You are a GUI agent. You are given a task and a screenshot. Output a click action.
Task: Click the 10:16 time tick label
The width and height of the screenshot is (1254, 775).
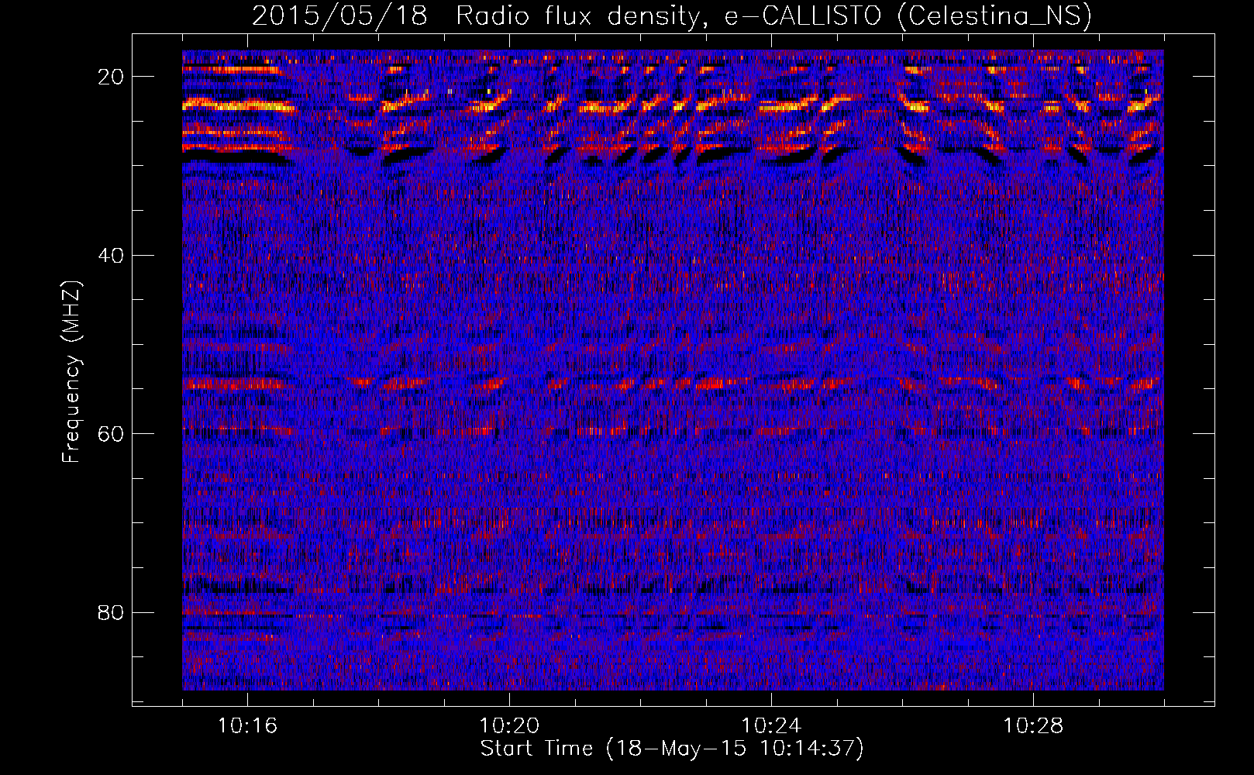coord(247,725)
